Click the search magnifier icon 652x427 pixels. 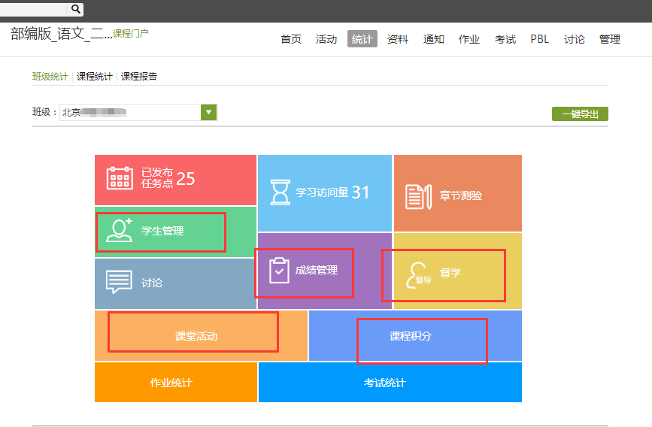coord(76,9)
